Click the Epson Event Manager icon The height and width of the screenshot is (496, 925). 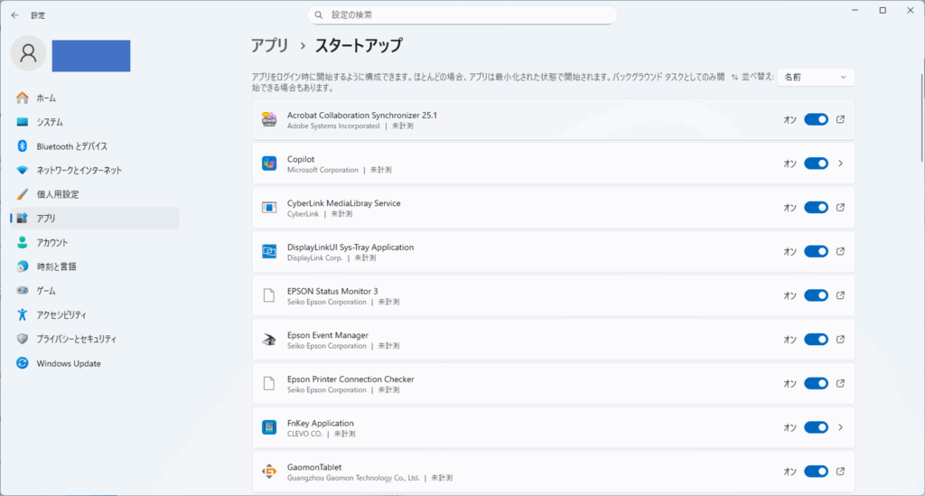pyautogui.click(x=268, y=340)
